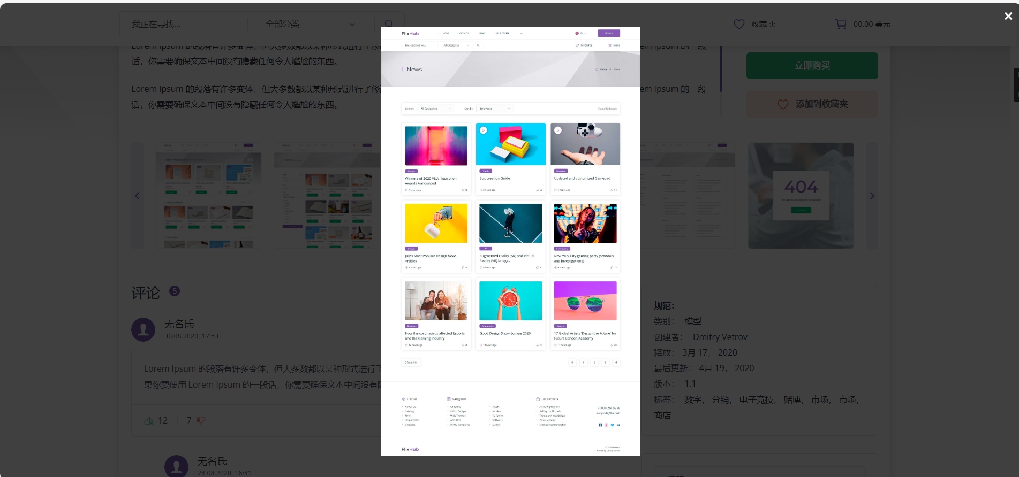This screenshot has width=1019, height=477.
Task: Click the cart total 00.00 美元
Action: coord(872,24)
